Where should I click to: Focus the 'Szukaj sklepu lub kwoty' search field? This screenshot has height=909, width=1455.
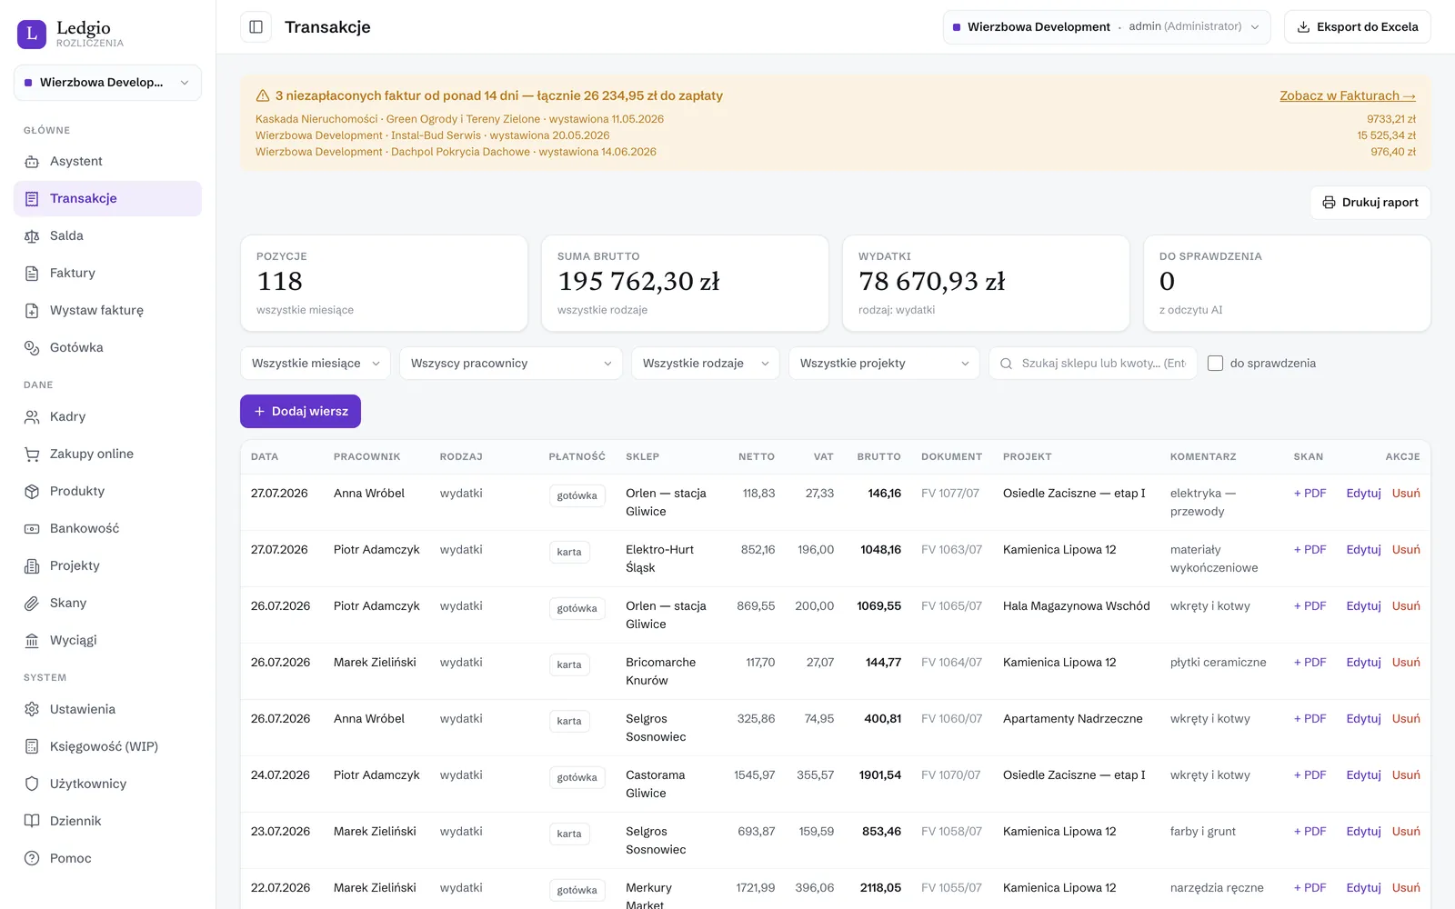pos(1093,364)
